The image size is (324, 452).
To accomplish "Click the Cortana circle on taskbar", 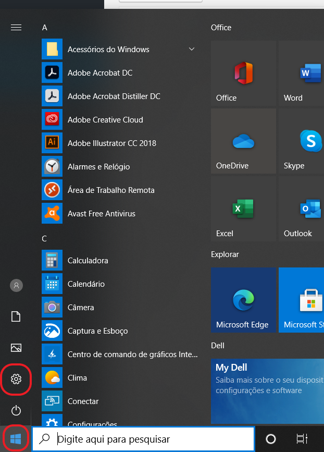I will 271,439.
